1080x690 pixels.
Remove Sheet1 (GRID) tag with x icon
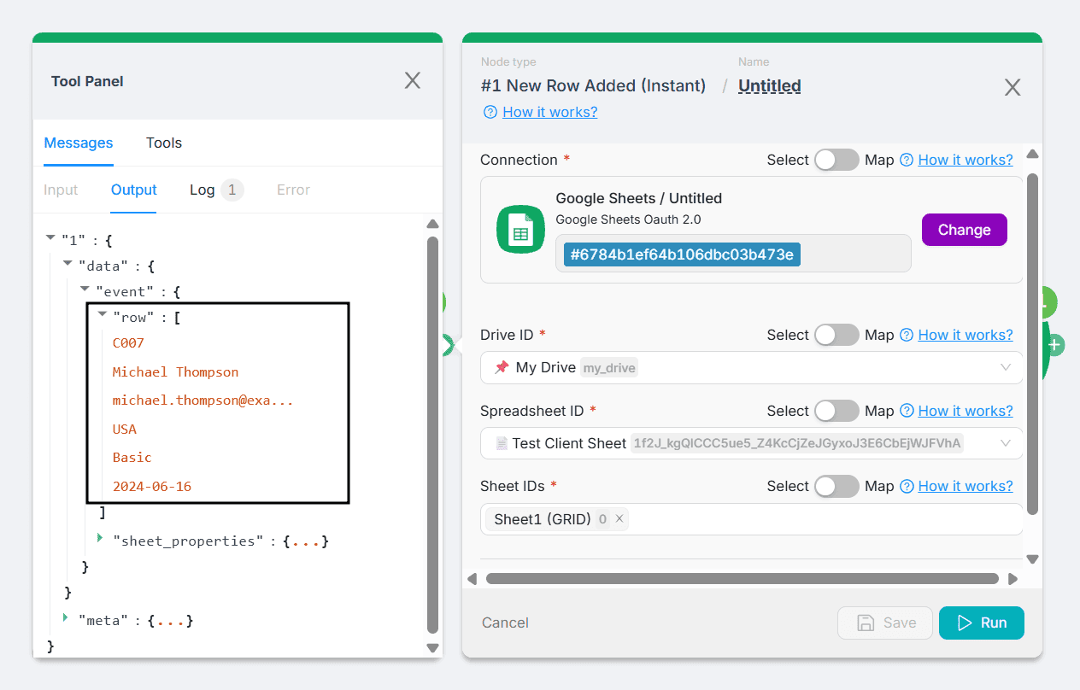coord(619,518)
